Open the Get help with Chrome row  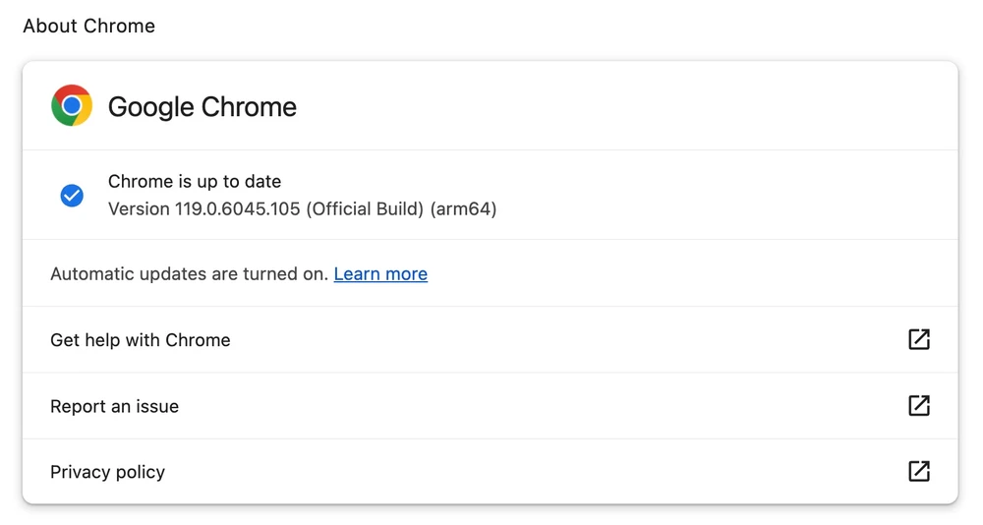pos(141,340)
